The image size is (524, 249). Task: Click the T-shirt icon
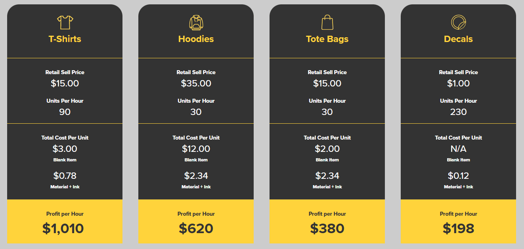pos(65,22)
